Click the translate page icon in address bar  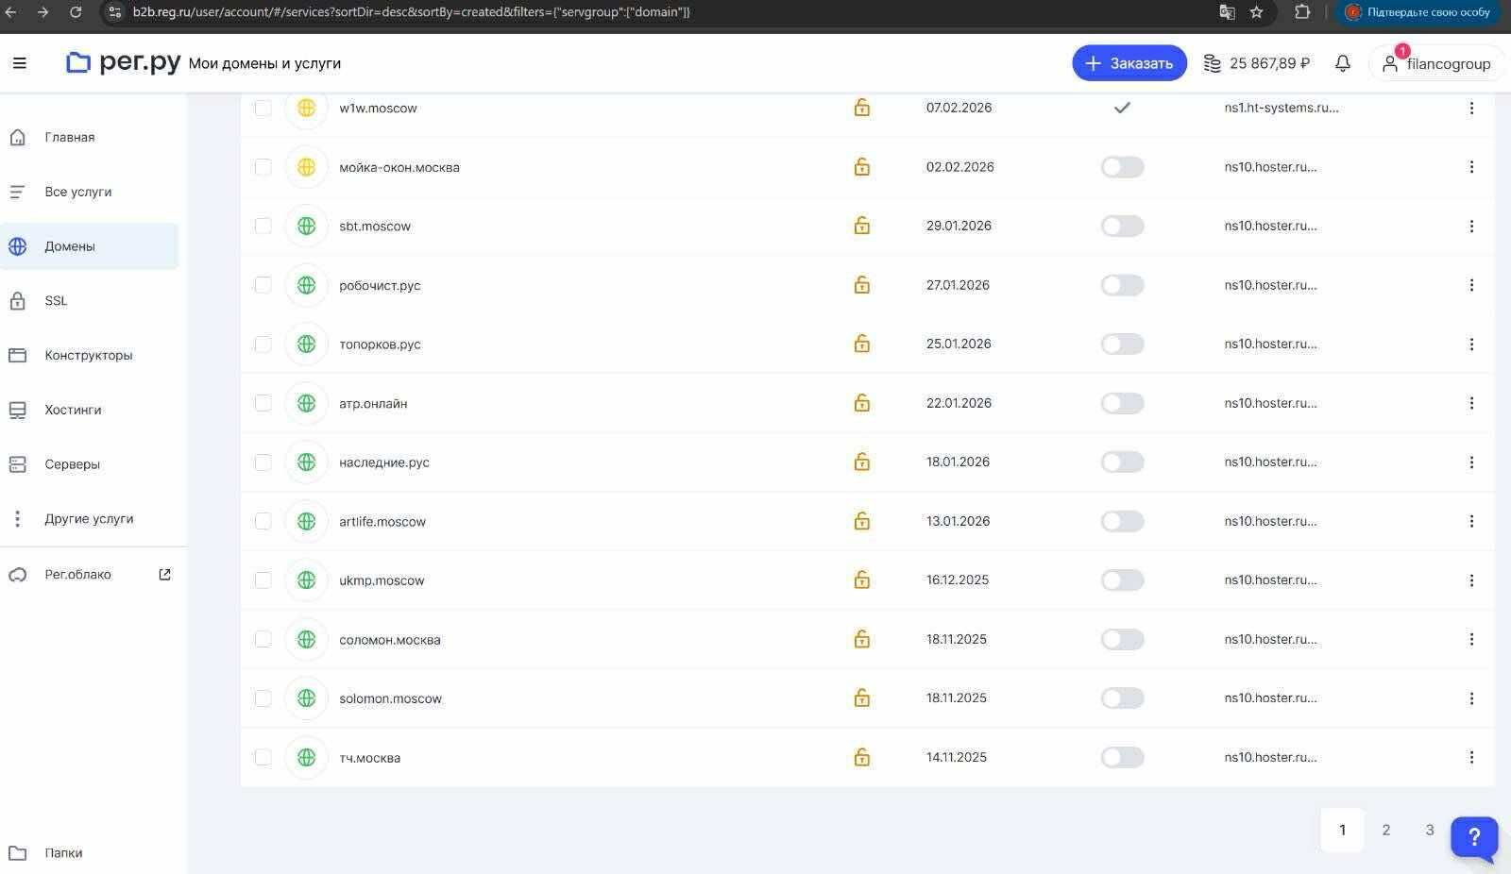click(1227, 12)
